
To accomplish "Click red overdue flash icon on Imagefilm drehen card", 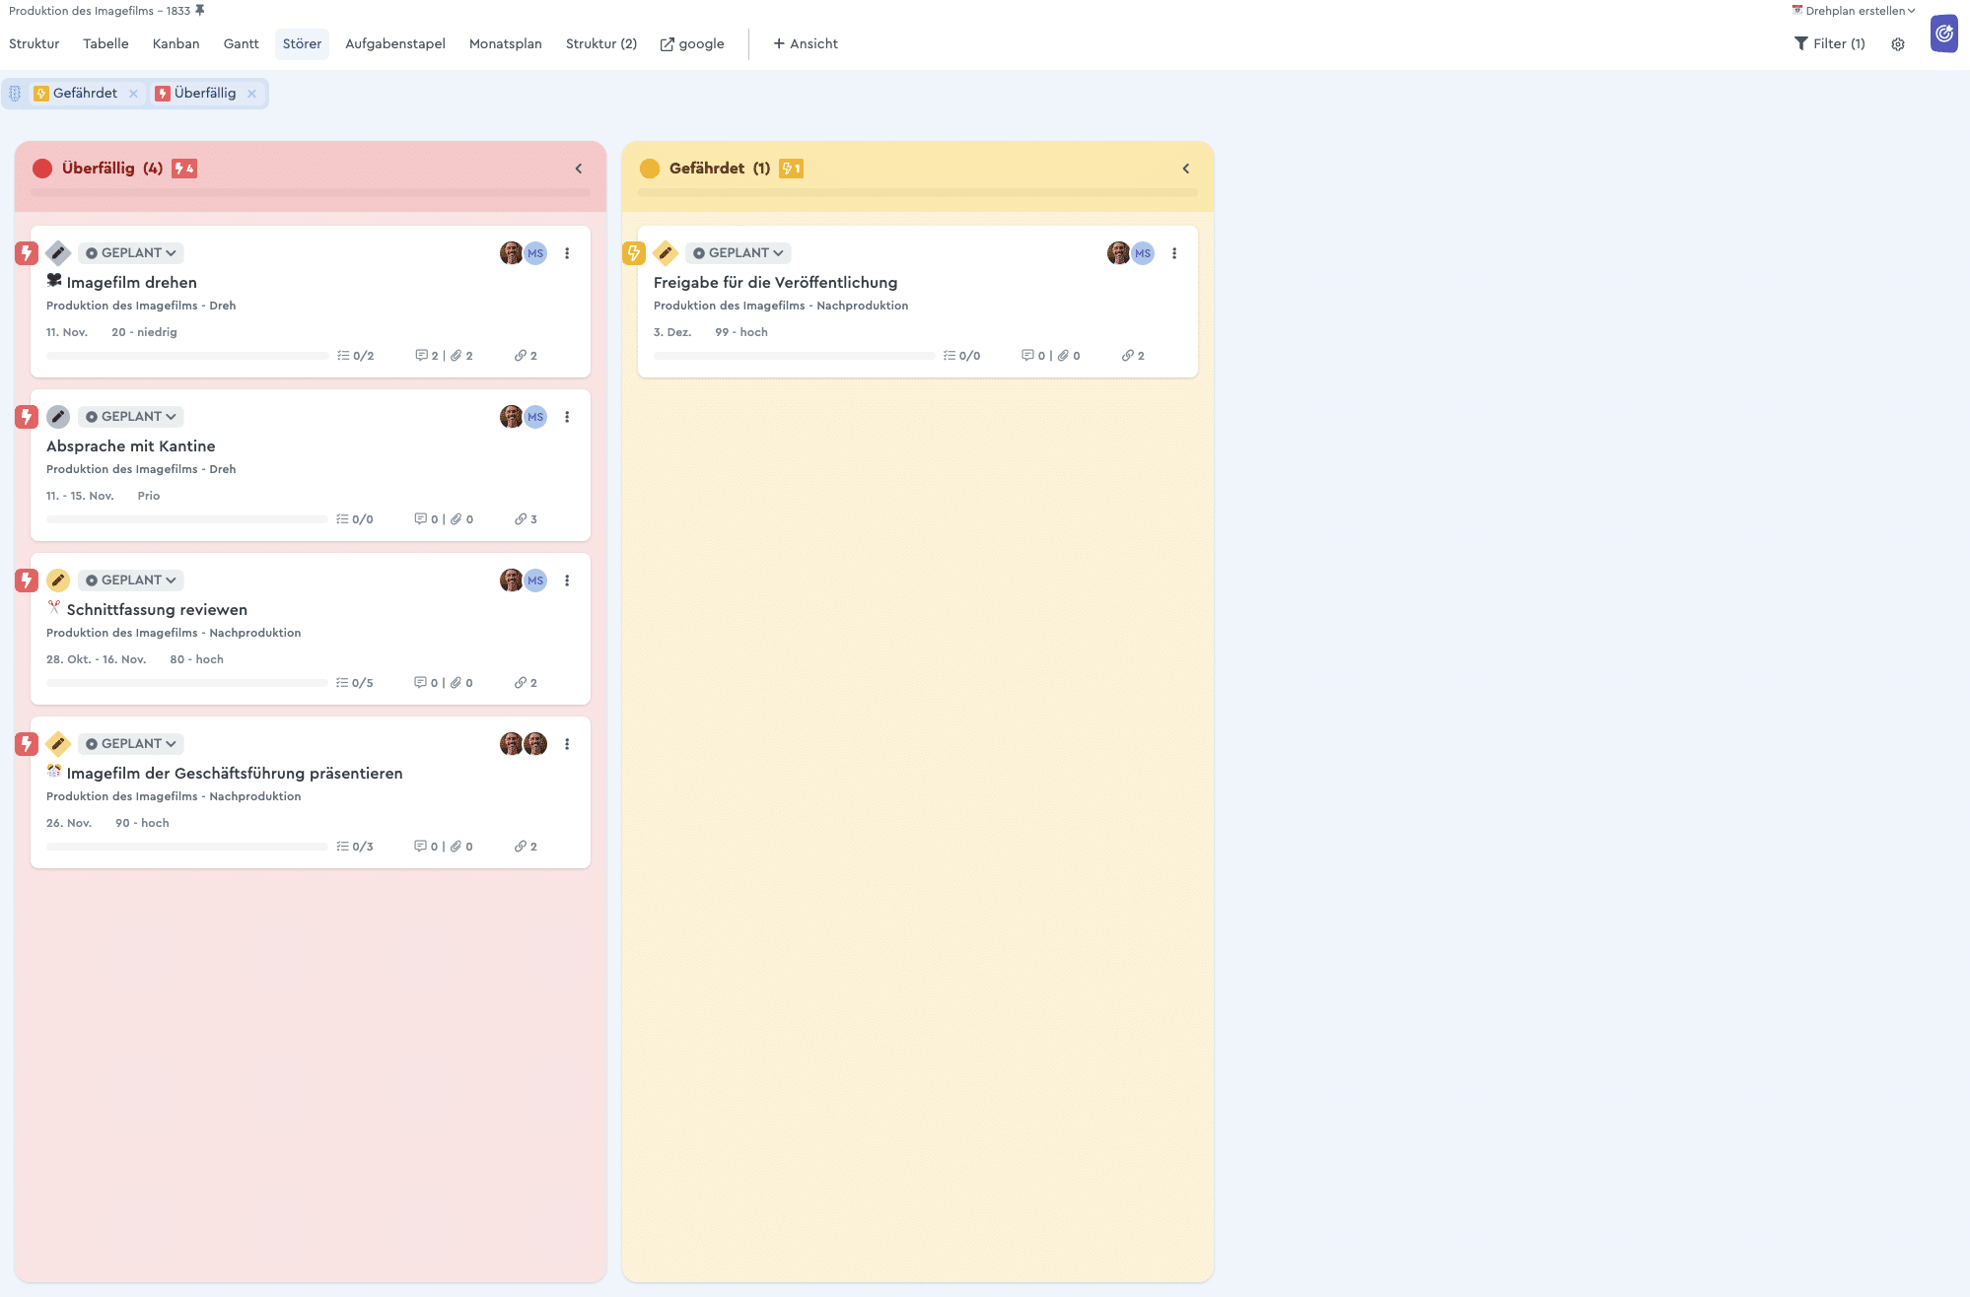I will pos(27,253).
